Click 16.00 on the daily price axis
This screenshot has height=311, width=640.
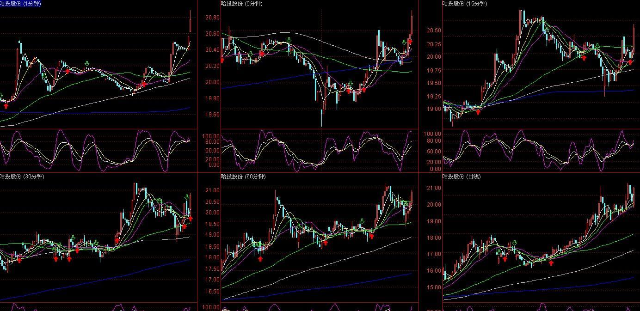tap(434, 271)
